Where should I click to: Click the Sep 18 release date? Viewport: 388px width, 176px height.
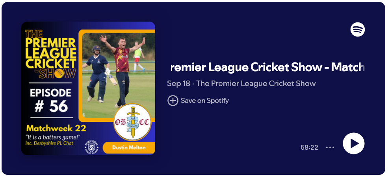(178, 83)
